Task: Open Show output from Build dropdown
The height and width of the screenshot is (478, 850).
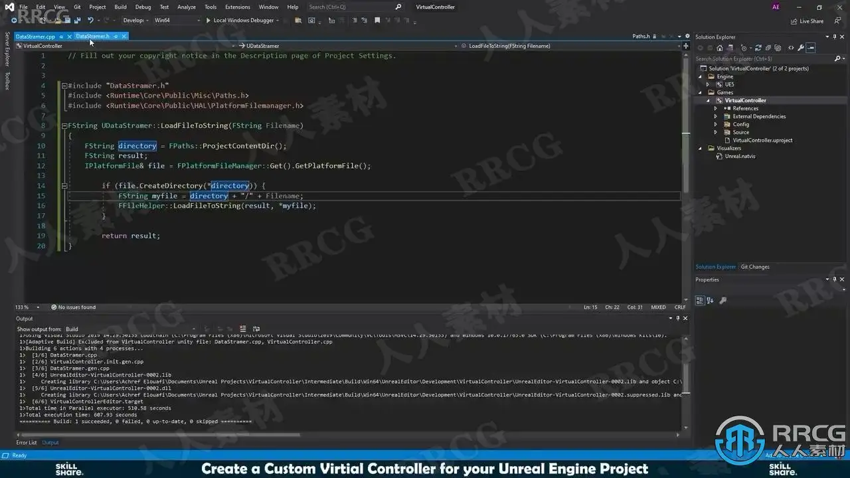Action: (x=130, y=329)
